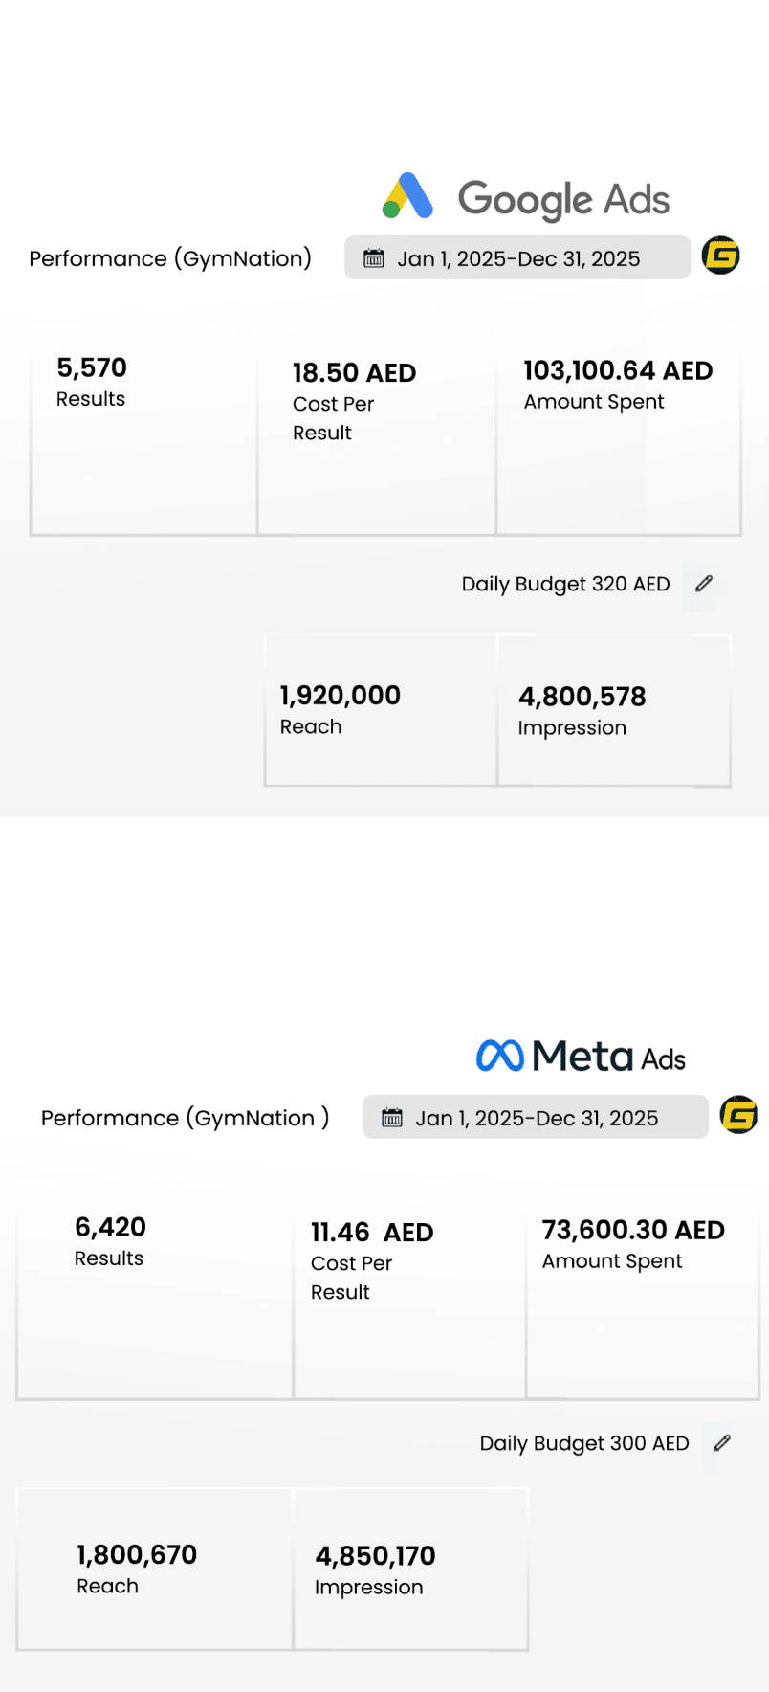Click the calendar icon in Meta Ads date picker
Viewport: 769px width, 1692px height.
pos(392,1118)
